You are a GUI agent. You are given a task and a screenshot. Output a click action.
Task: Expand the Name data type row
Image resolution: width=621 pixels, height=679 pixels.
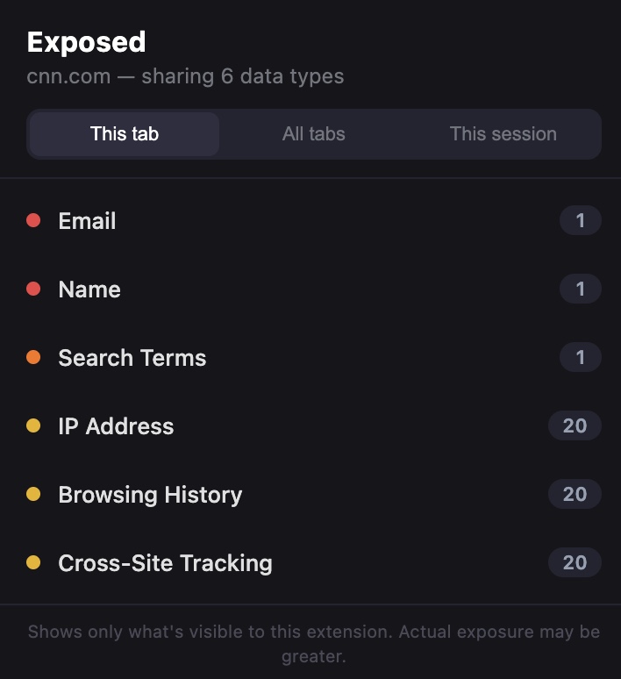(89, 289)
